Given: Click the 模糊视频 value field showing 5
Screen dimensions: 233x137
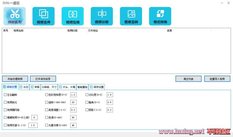Looking at the screenshot, I should [34, 118].
